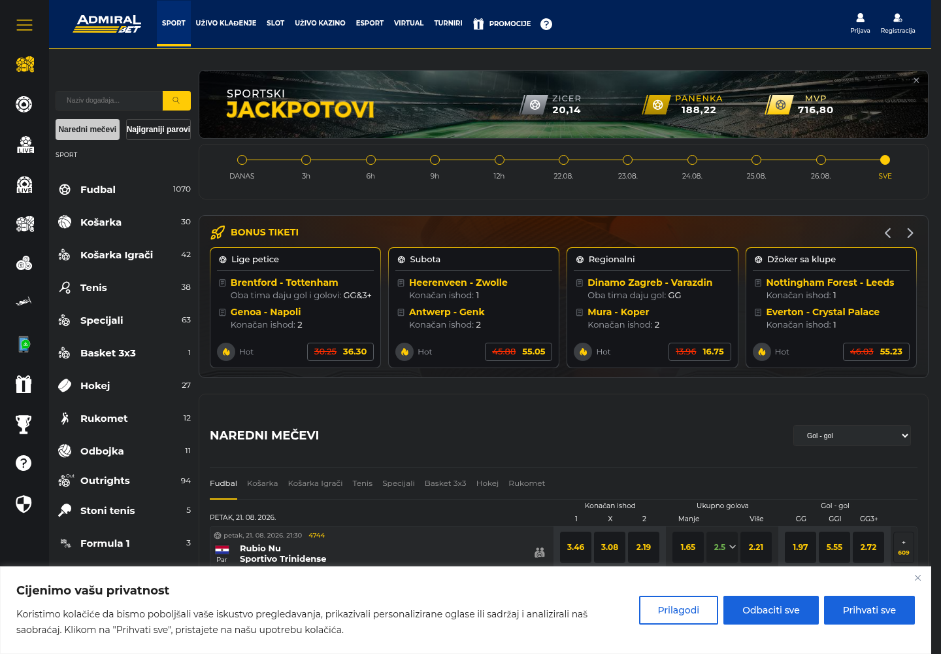
Task: Open the gift box sidebar icon
Action: click(x=24, y=384)
